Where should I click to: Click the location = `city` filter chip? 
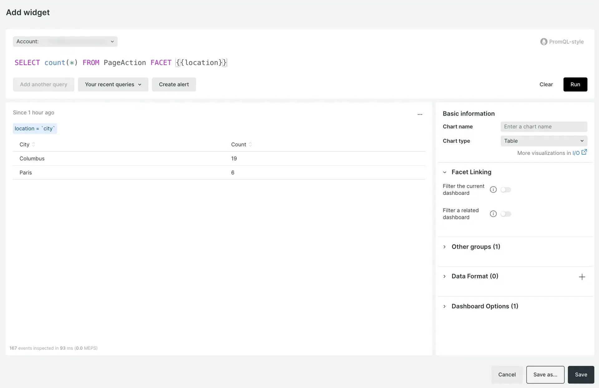tap(35, 128)
